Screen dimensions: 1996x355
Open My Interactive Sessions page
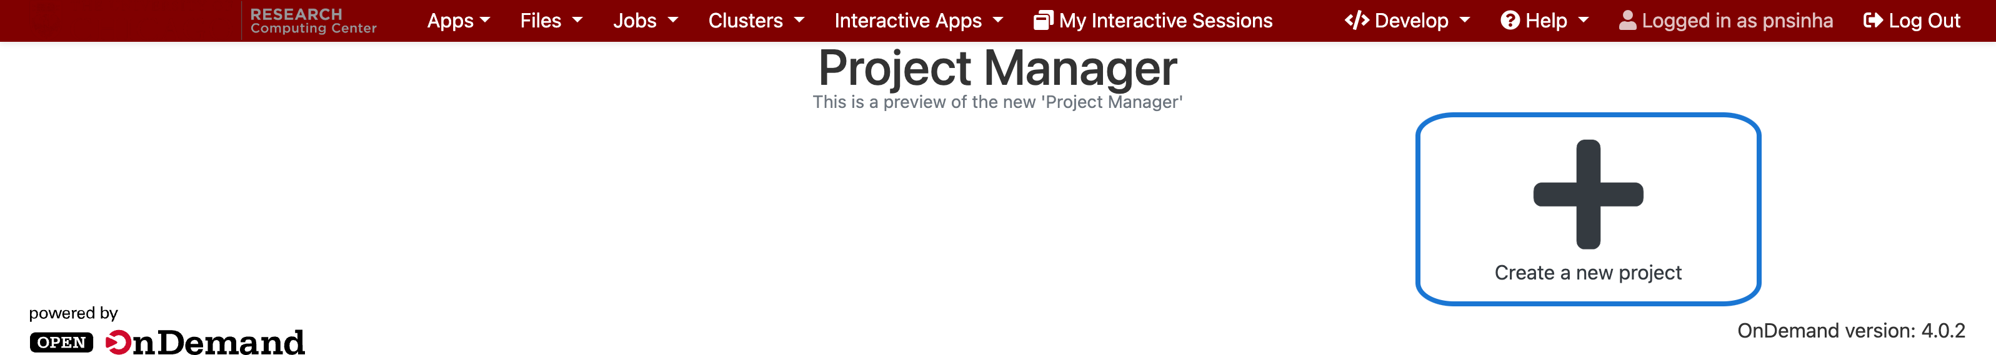pos(1165,21)
